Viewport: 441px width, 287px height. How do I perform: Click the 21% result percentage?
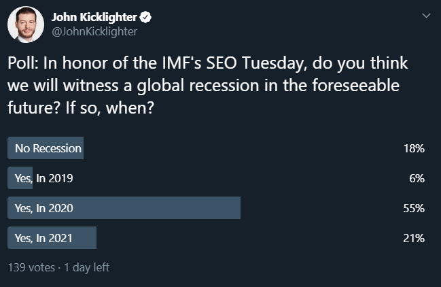pyautogui.click(x=414, y=238)
